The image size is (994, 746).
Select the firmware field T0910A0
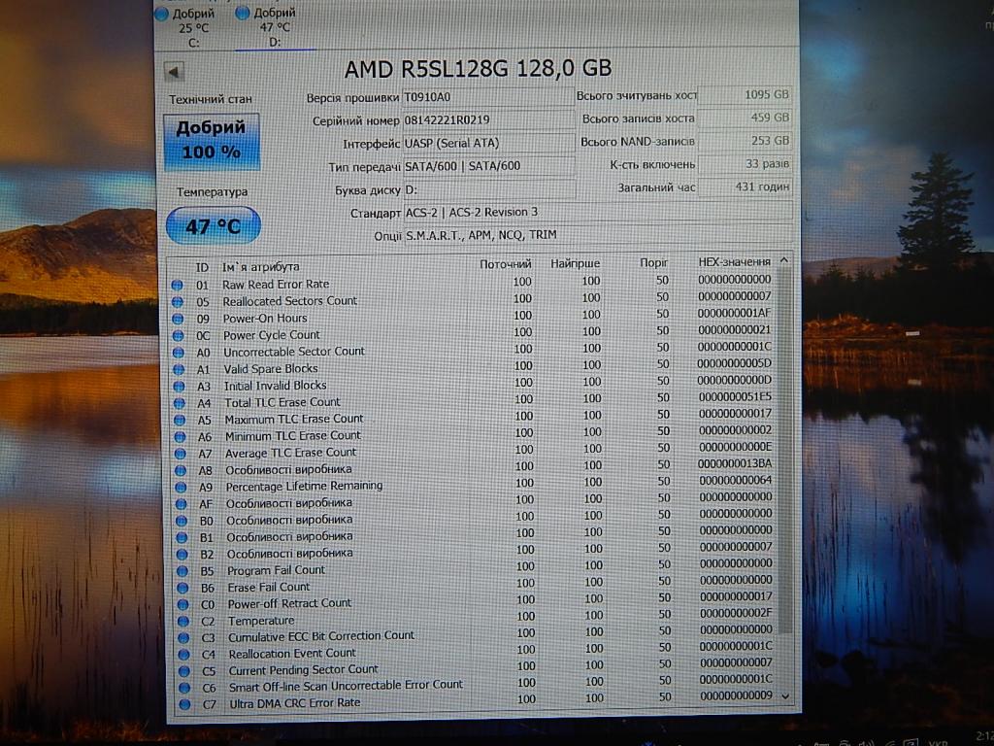pos(489,96)
